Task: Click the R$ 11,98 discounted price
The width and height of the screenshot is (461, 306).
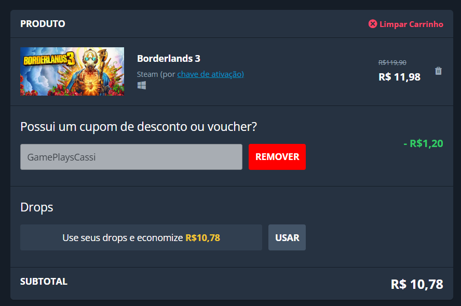Action: 399,77
